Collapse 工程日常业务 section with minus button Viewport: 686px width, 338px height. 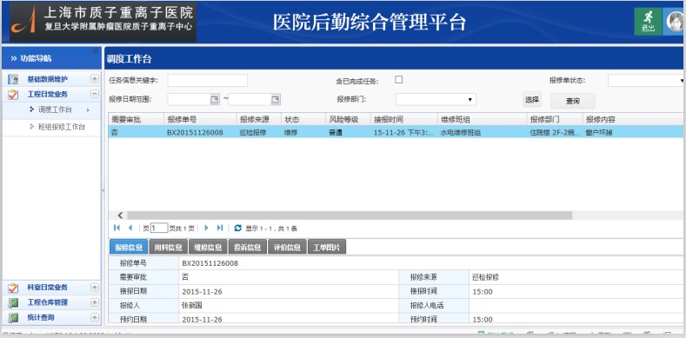[x=95, y=94]
